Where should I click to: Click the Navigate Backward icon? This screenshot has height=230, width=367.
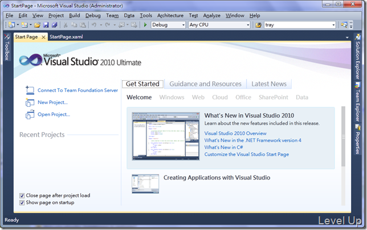tap(122, 25)
